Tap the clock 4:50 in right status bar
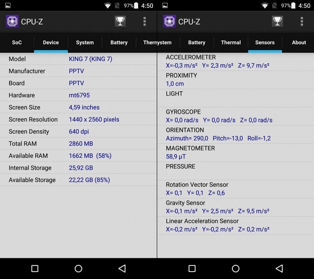314x279 pixels. pyautogui.click(x=304, y=6)
